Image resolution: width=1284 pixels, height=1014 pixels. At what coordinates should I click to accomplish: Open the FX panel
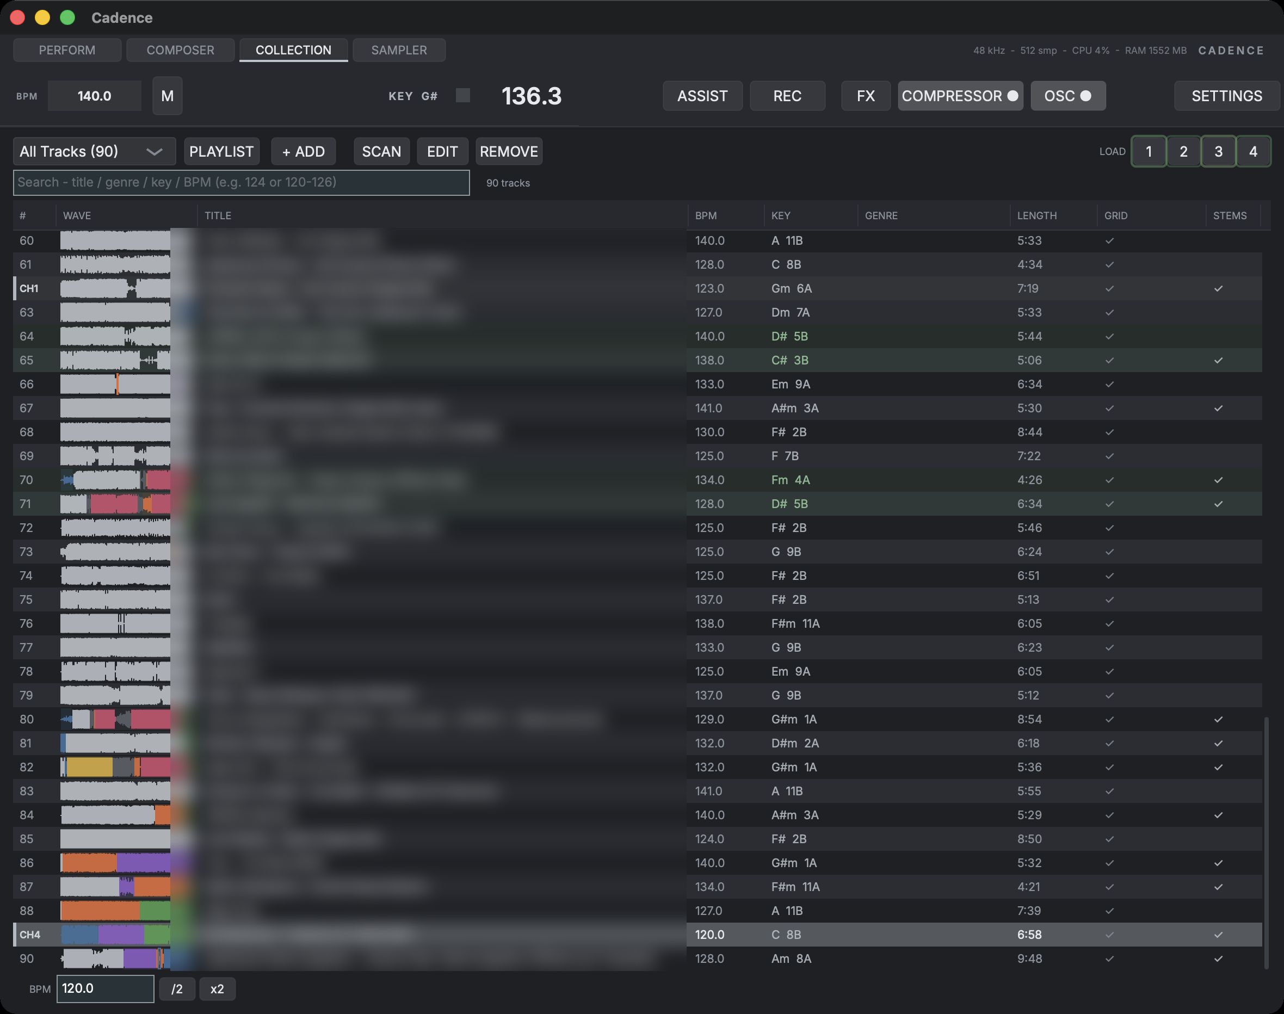click(x=866, y=96)
